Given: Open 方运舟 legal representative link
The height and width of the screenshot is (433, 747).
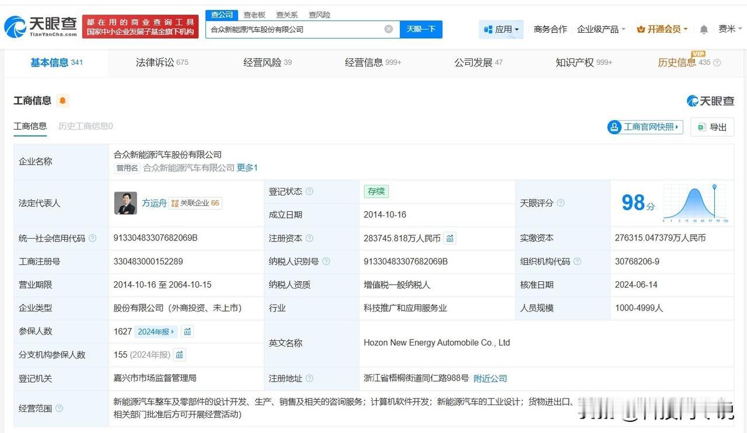Looking at the screenshot, I should tap(154, 203).
